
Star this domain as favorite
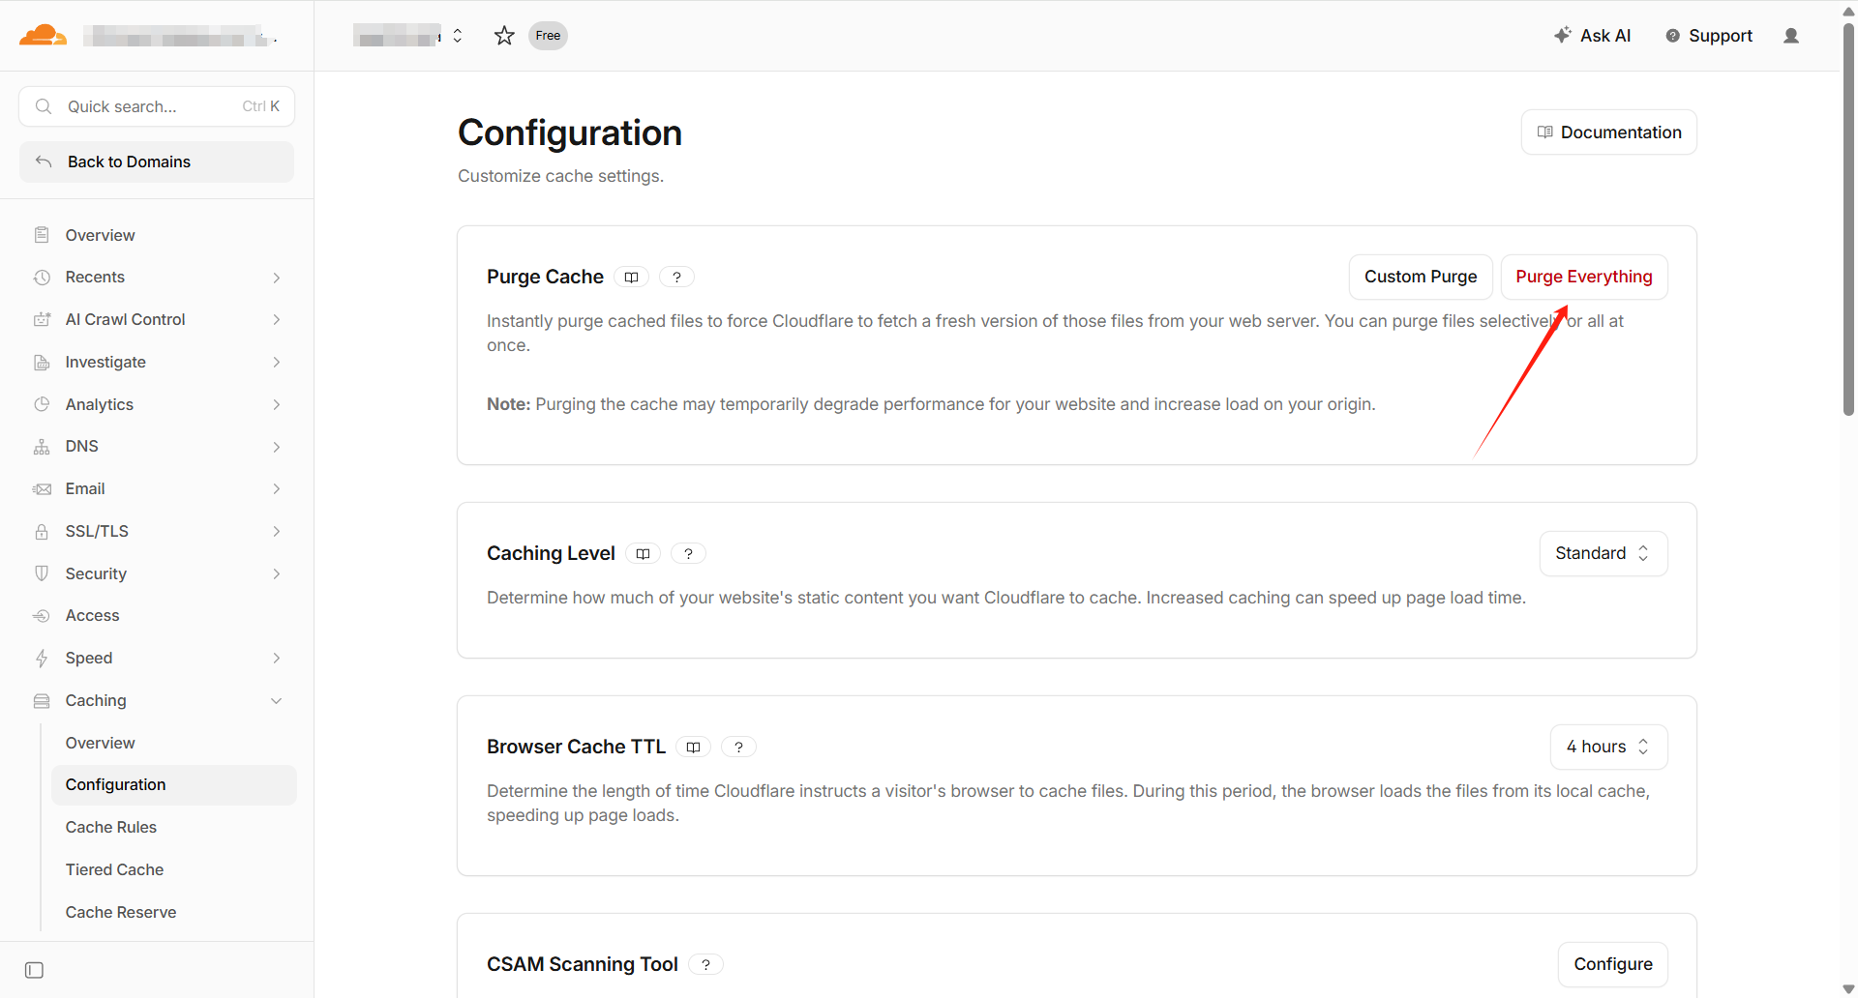(504, 36)
